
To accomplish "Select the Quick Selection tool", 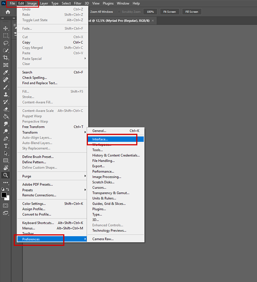I will click(5, 50).
